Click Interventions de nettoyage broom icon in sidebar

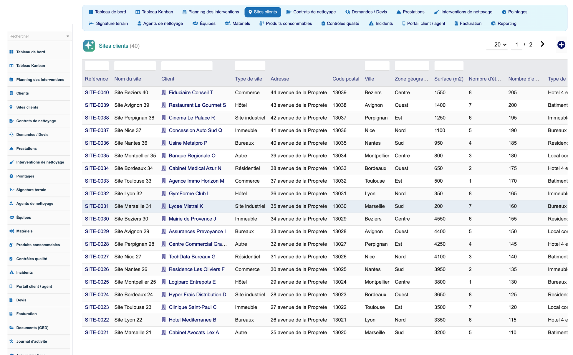[x=11, y=162]
